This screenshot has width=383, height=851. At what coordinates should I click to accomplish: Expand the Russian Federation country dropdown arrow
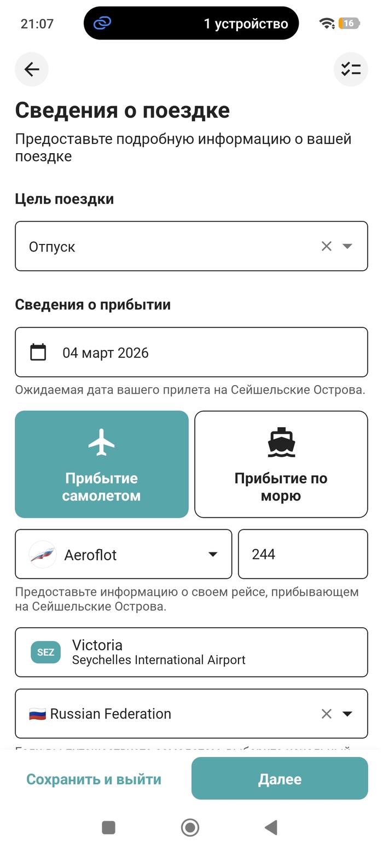point(347,714)
